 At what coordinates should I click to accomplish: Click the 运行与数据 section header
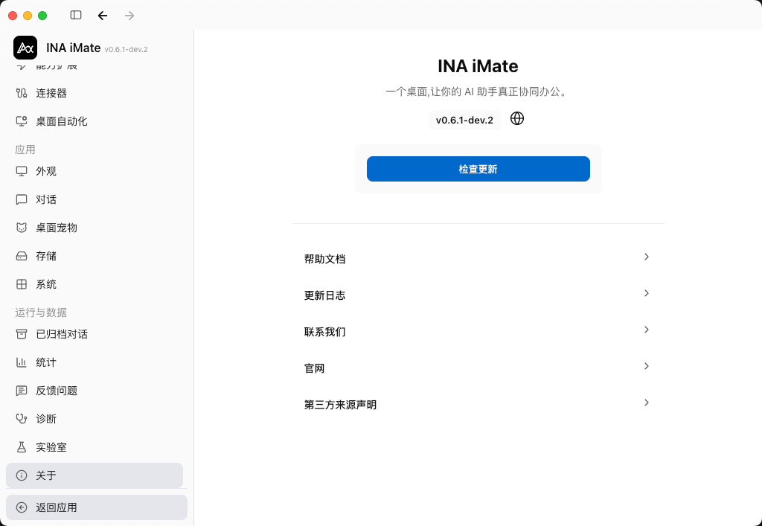click(41, 312)
